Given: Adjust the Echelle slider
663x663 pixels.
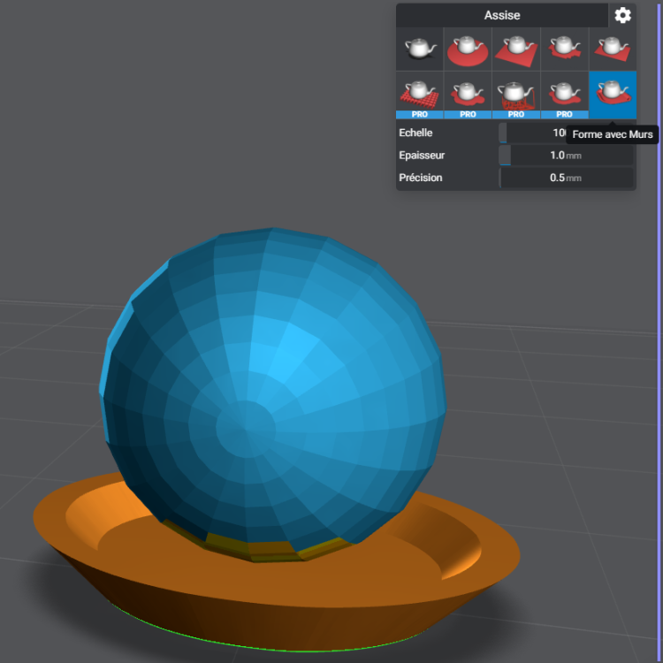Looking at the screenshot, I should click(x=532, y=133).
